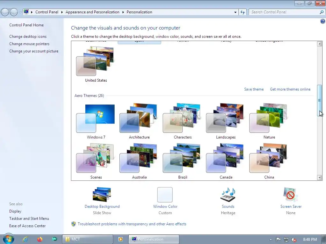Open the Window Color swatch
This screenshot has width=326, height=244.
pyautogui.click(x=165, y=195)
